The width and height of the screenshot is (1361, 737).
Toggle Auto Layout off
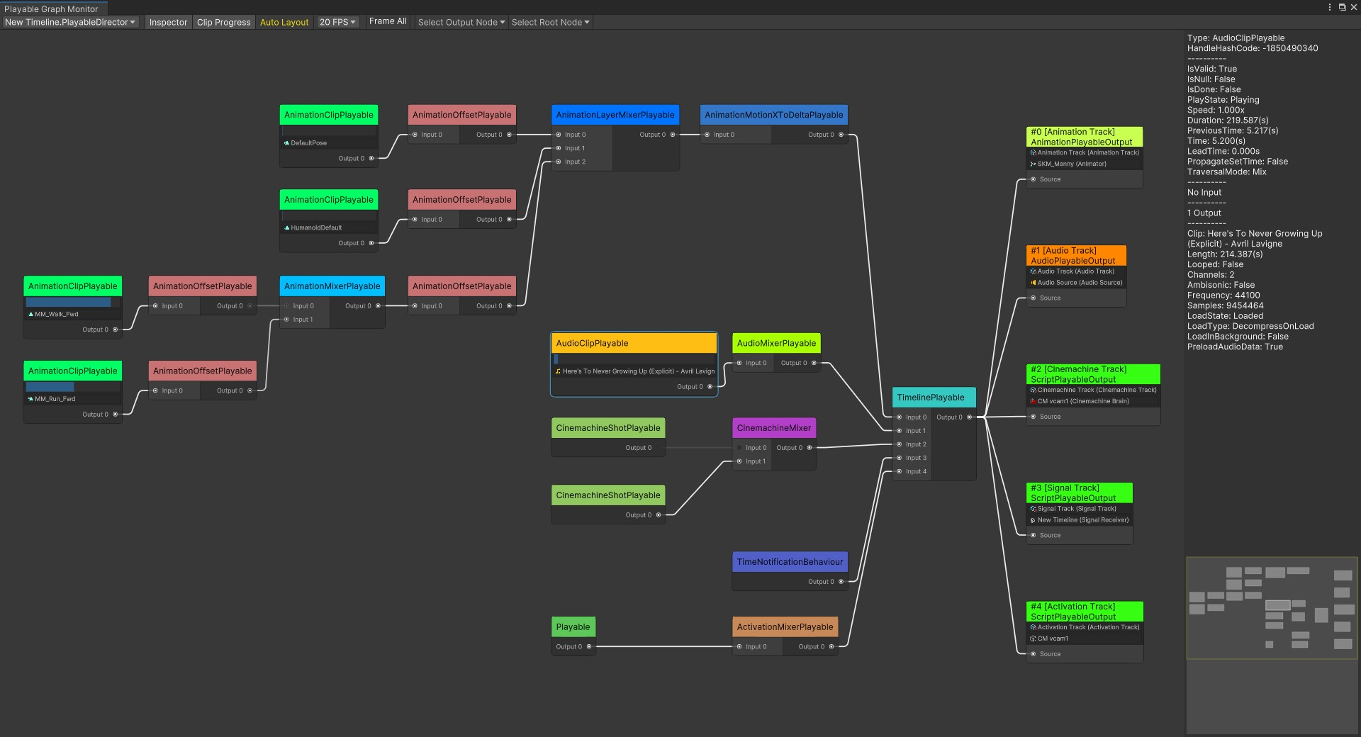(284, 22)
